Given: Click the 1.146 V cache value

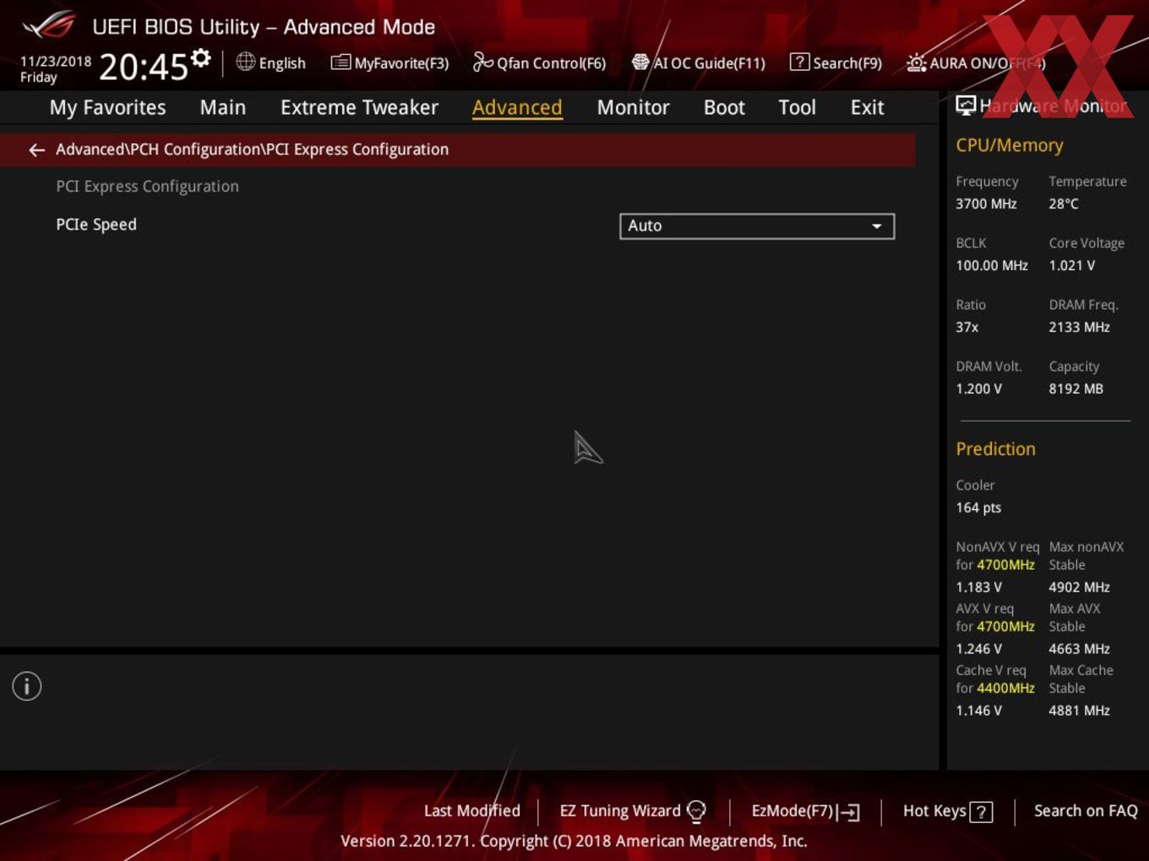Looking at the screenshot, I should 978,710.
